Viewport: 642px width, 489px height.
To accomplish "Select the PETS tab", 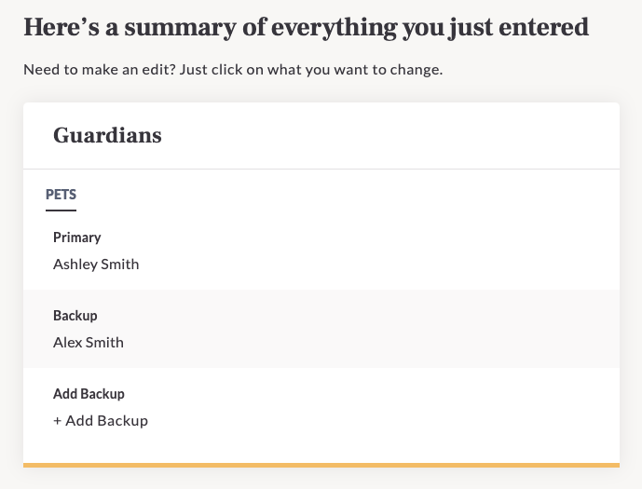I will [x=61, y=196].
